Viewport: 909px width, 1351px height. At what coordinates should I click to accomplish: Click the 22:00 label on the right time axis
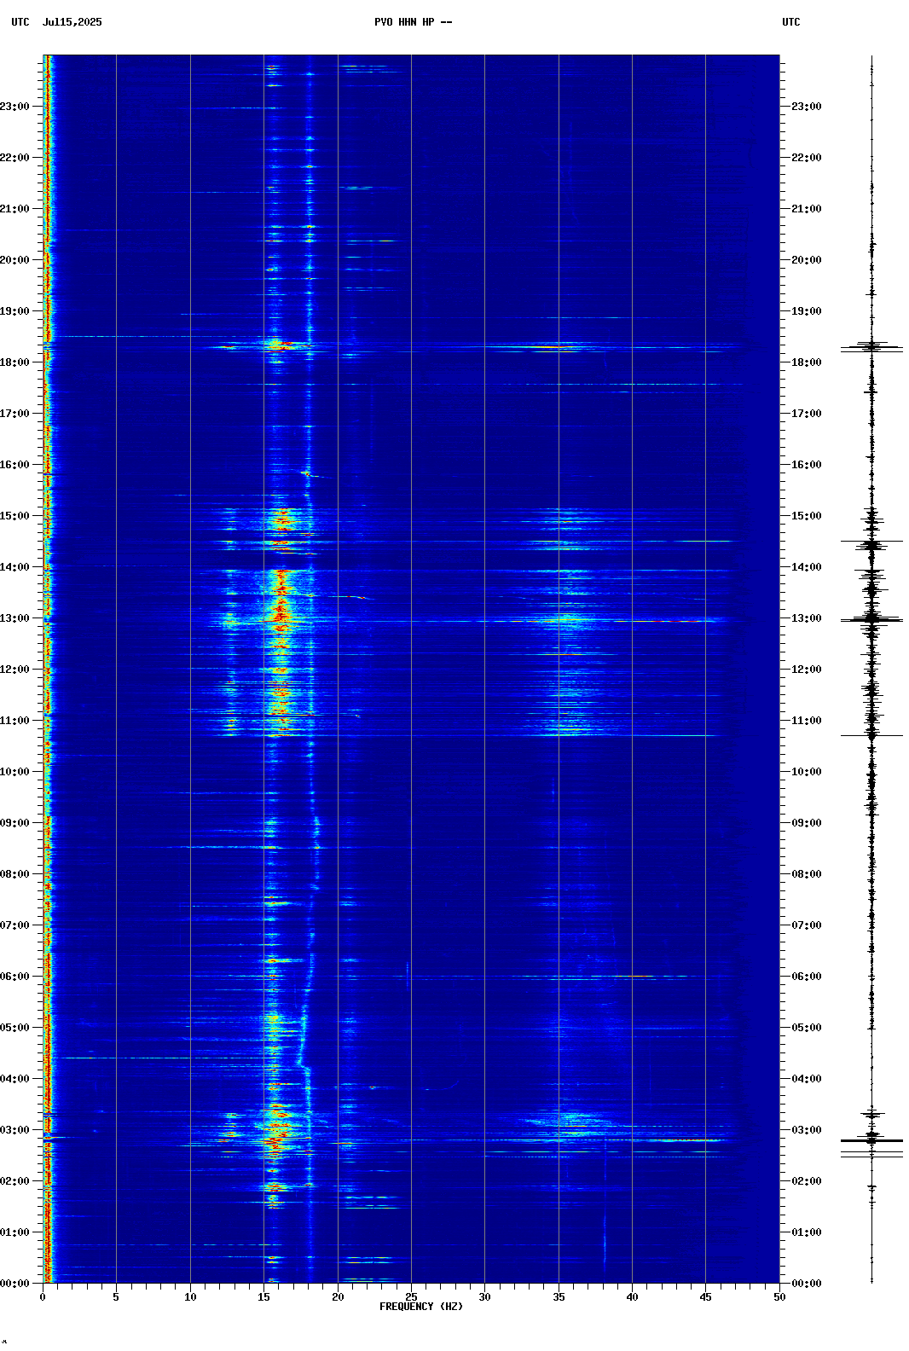(807, 158)
